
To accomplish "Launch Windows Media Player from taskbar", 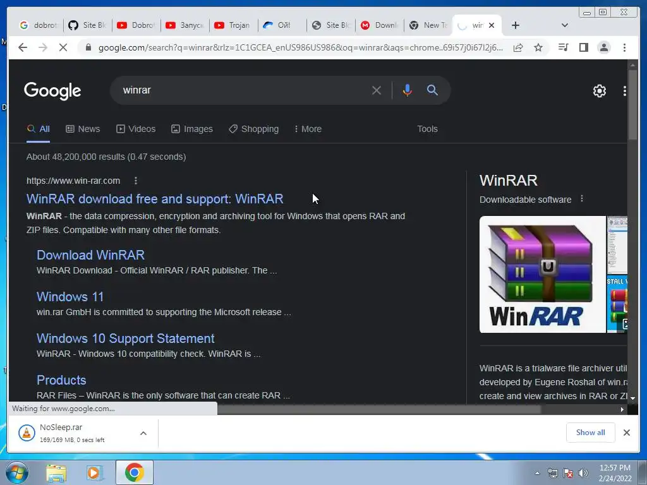I will pos(95,472).
